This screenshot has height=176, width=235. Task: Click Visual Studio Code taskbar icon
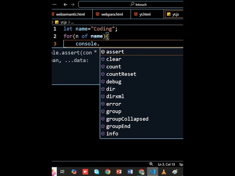pos(153,172)
